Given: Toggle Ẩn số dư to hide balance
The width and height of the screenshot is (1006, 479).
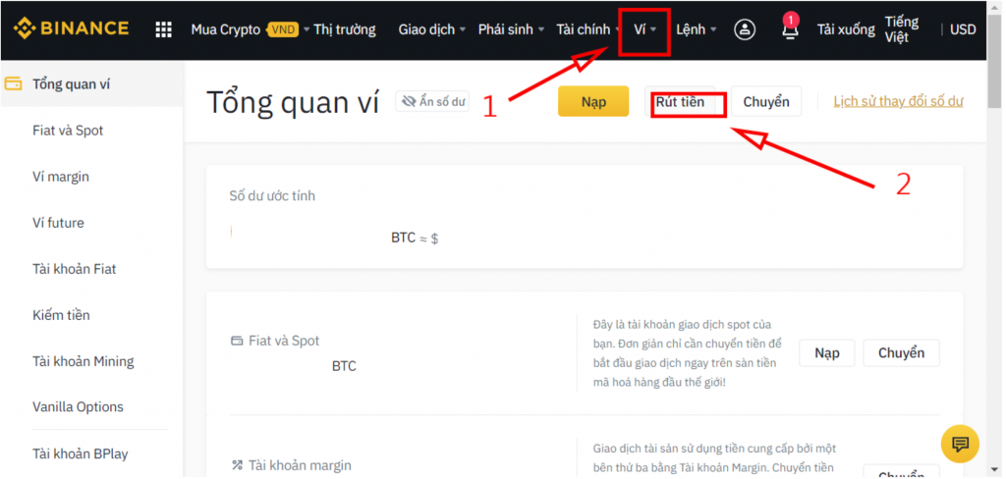Looking at the screenshot, I should click(432, 101).
